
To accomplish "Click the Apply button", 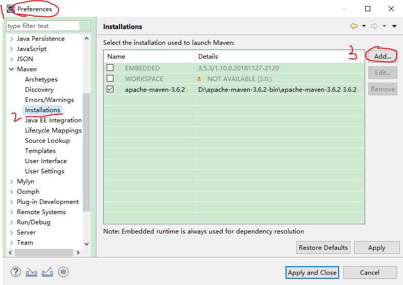I will click(x=376, y=248).
